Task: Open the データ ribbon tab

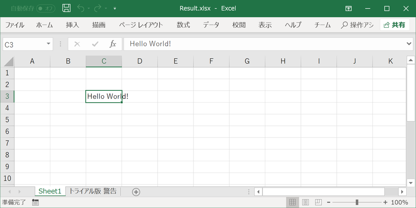Action: pyautogui.click(x=211, y=25)
